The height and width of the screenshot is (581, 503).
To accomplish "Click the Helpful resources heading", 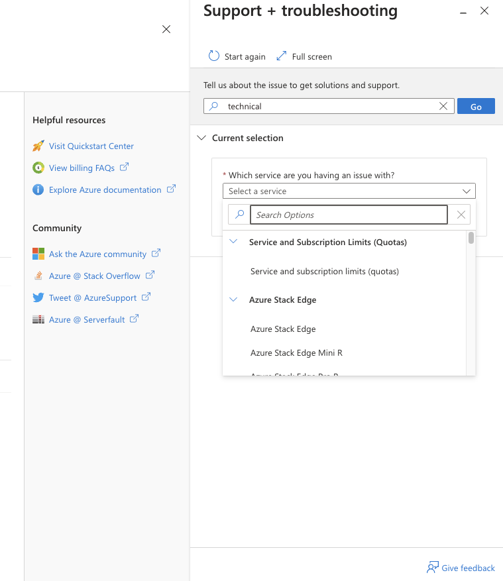I will point(69,120).
